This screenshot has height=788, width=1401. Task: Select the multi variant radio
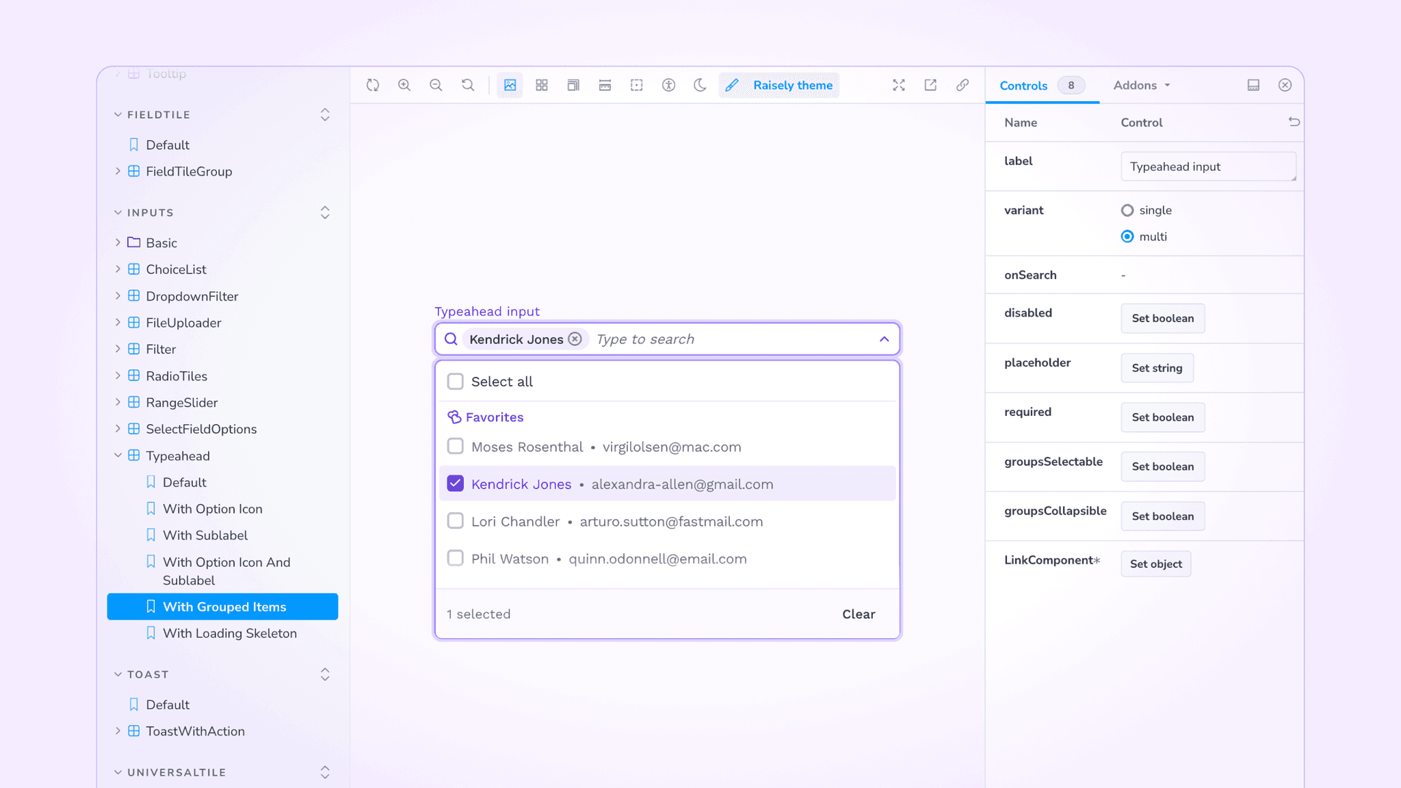click(x=1127, y=237)
